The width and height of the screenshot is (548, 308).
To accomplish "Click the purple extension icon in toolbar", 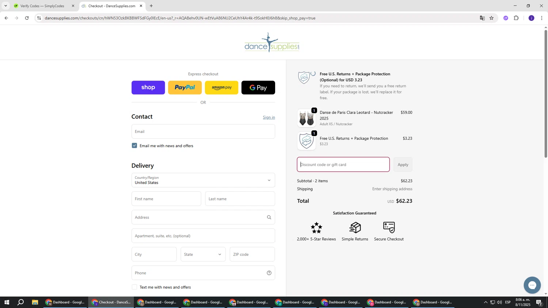I will click(x=506, y=18).
